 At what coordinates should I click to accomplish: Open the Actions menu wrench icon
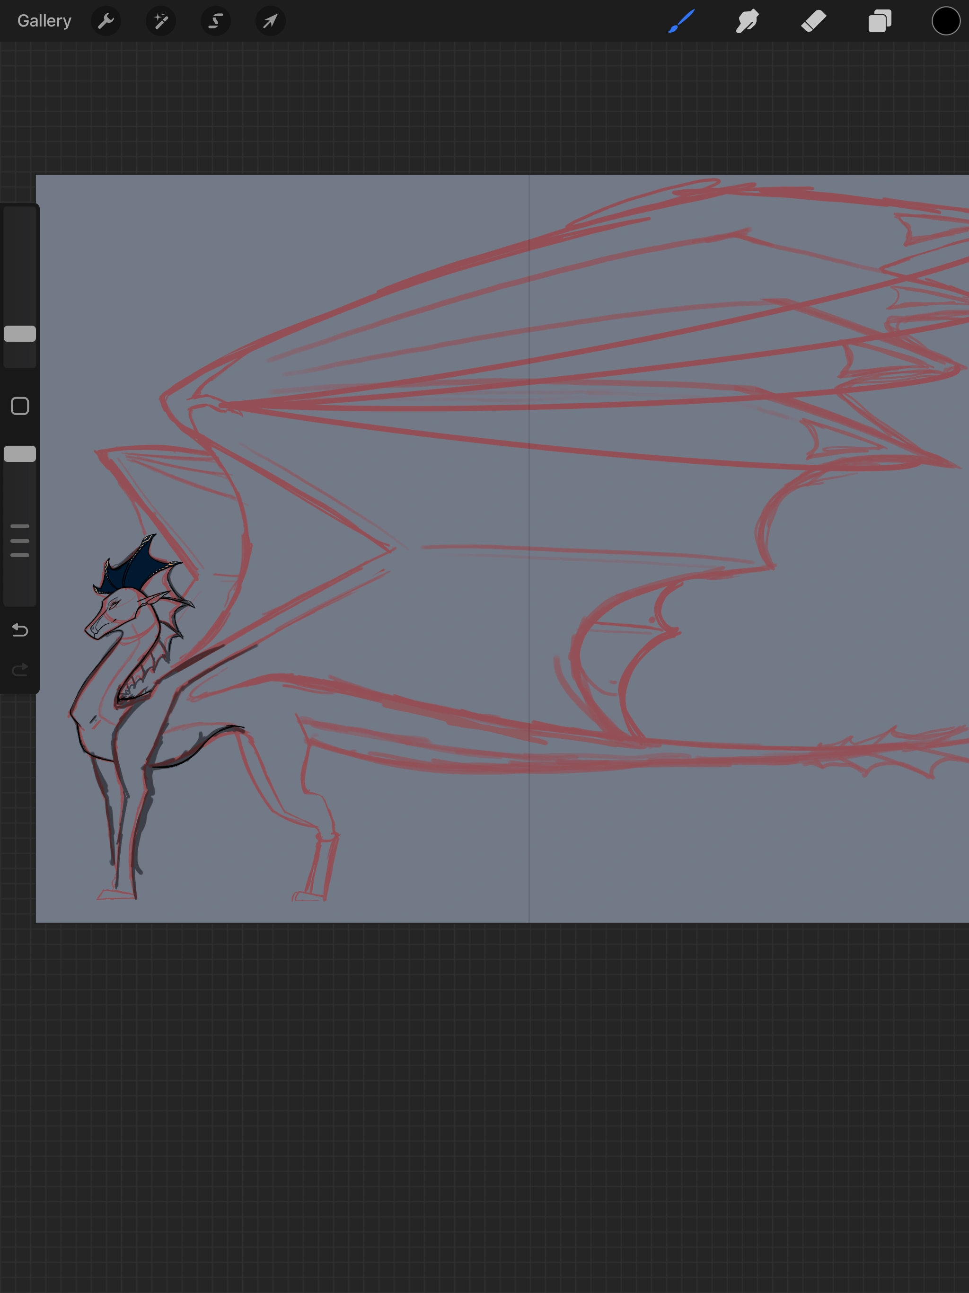106,21
